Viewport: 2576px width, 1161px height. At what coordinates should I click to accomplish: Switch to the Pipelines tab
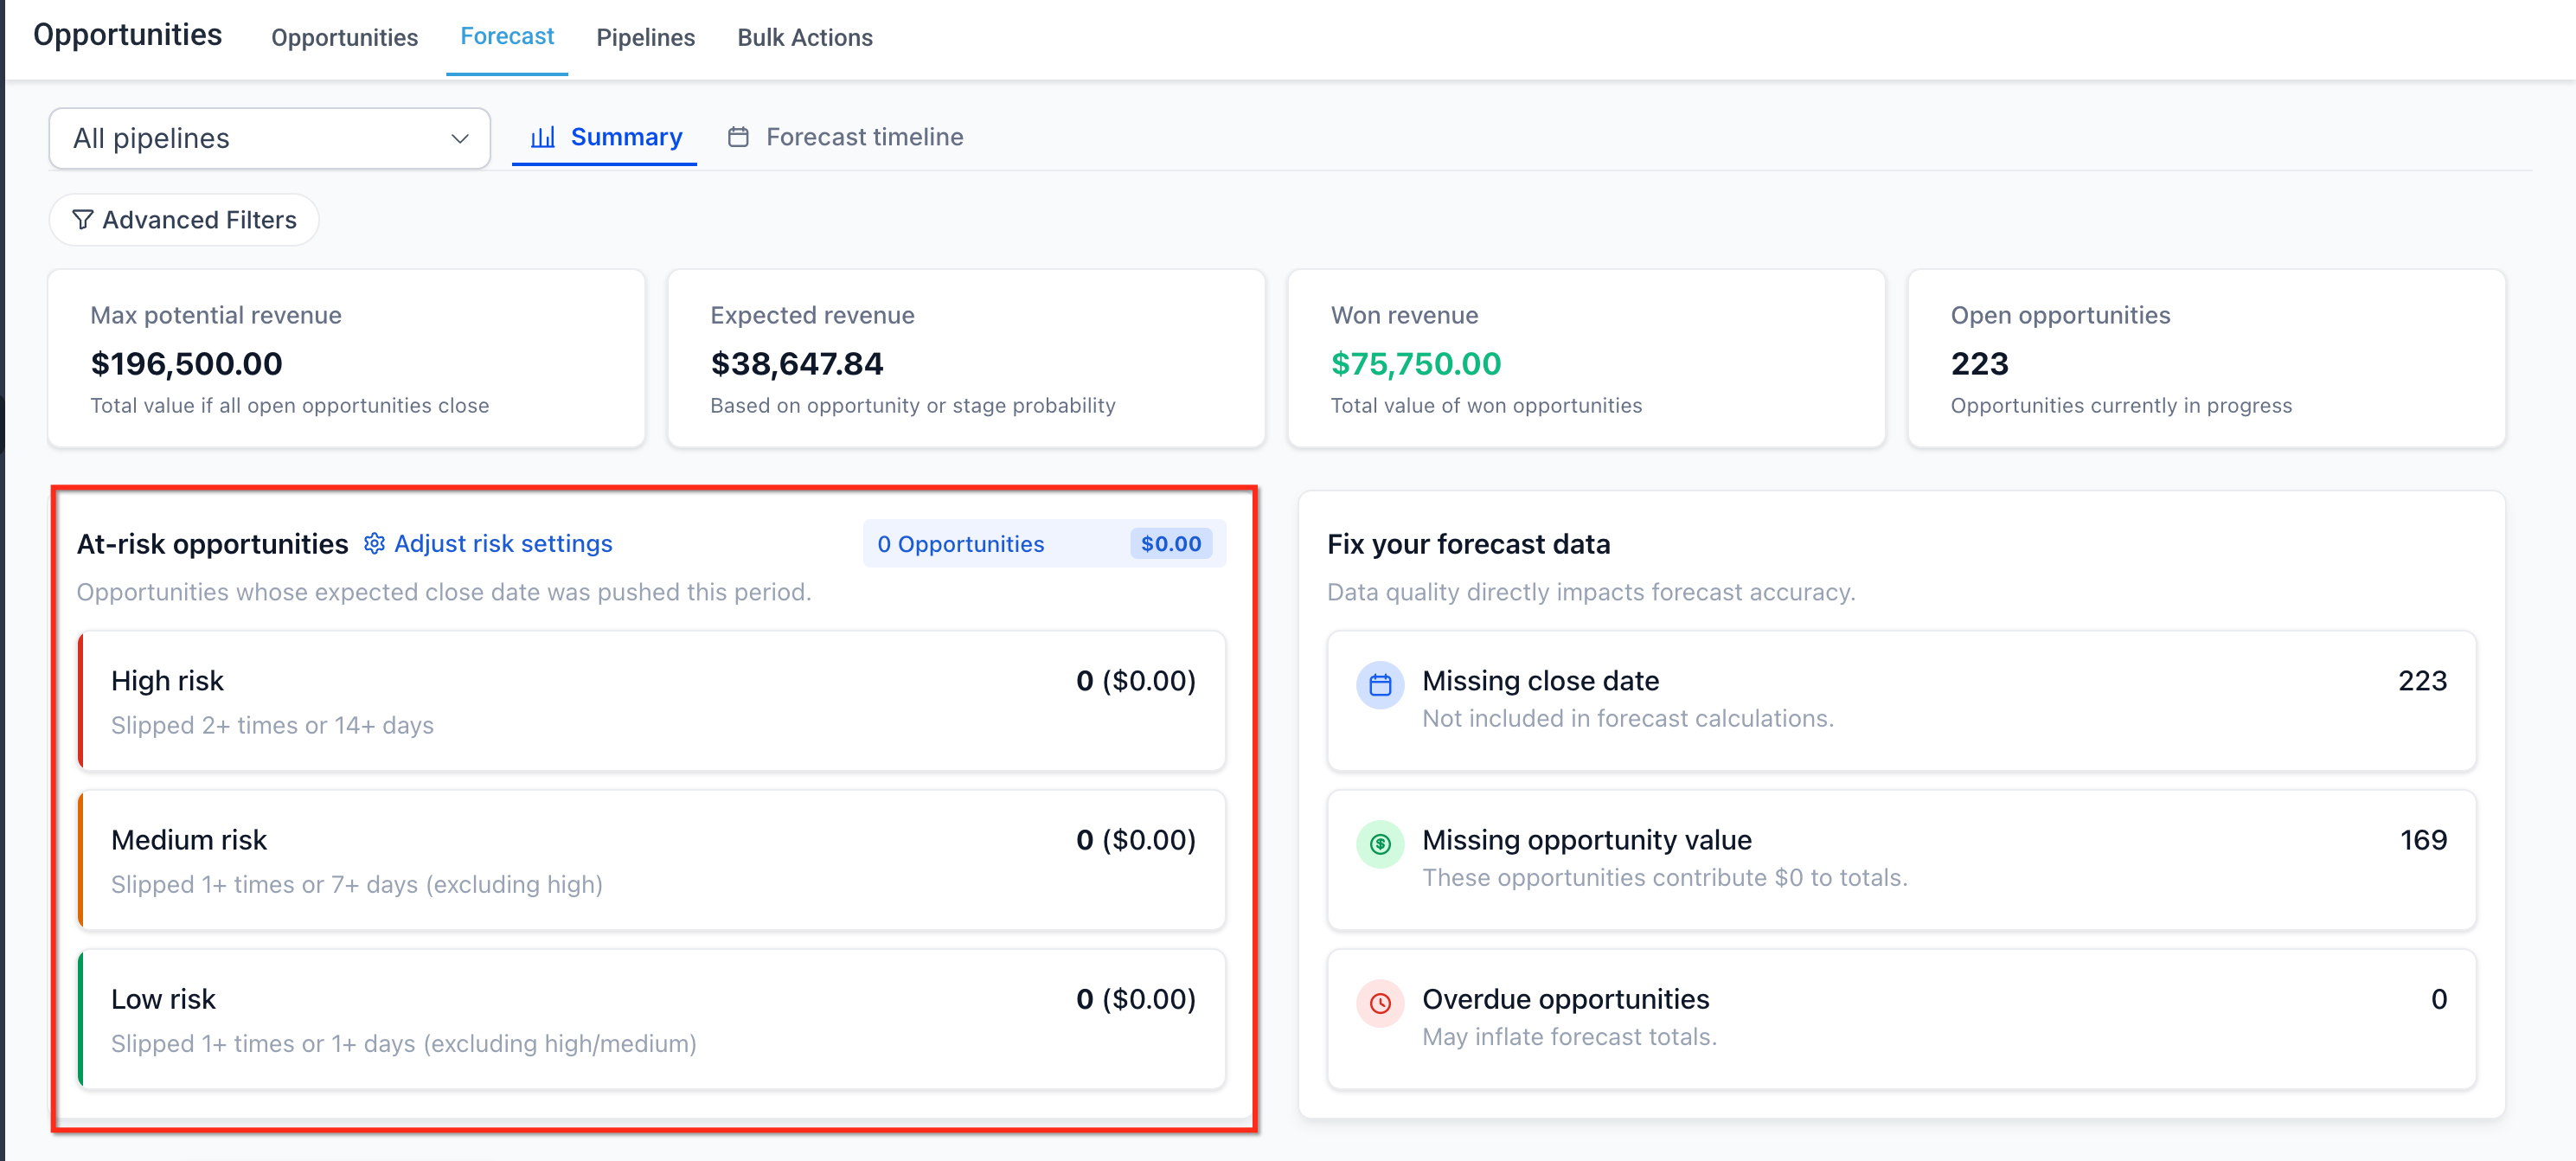[645, 37]
